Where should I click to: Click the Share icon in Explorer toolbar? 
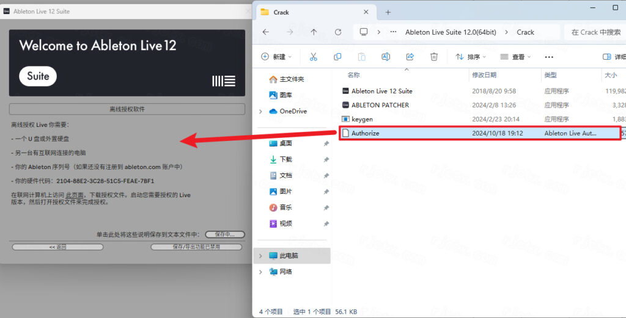coord(410,57)
